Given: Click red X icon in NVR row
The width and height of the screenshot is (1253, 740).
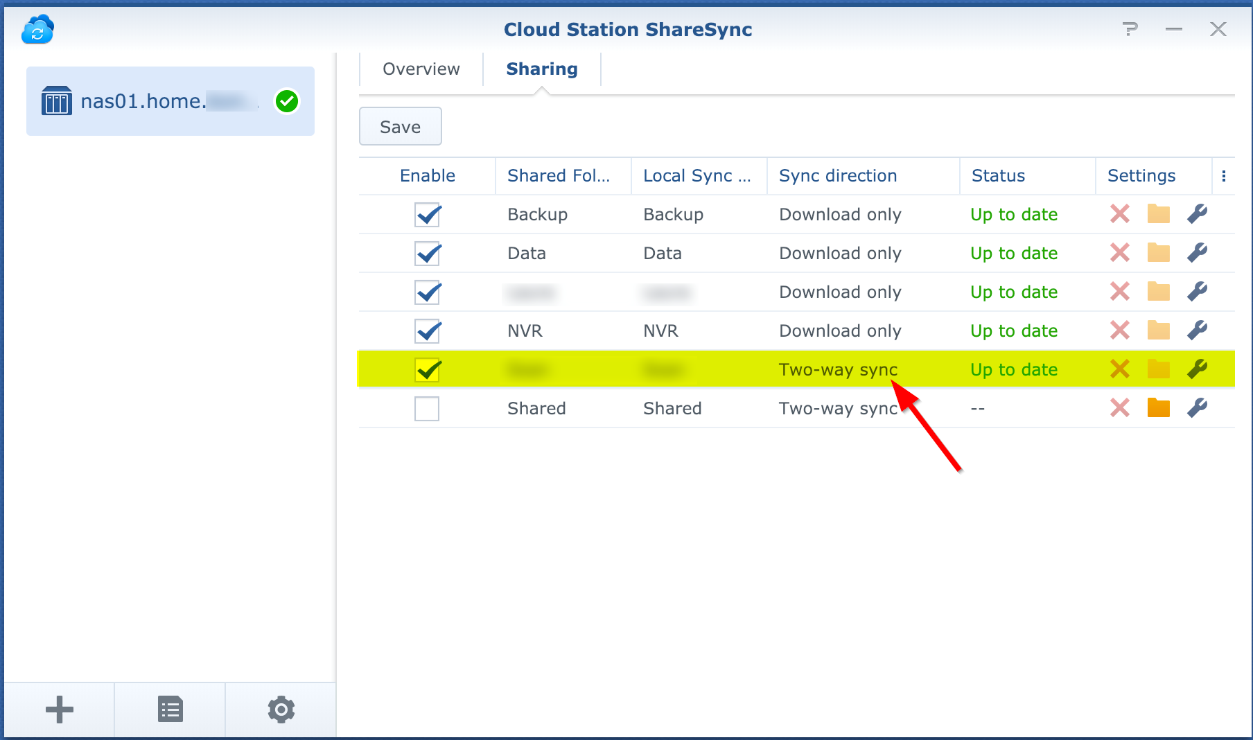Looking at the screenshot, I should coord(1120,331).
